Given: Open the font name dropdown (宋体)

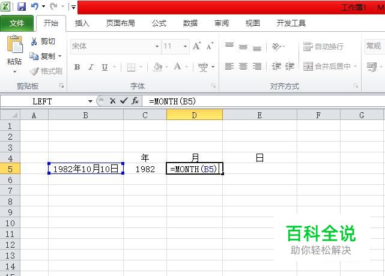Looking at the screenshot, I should [157, 46].
